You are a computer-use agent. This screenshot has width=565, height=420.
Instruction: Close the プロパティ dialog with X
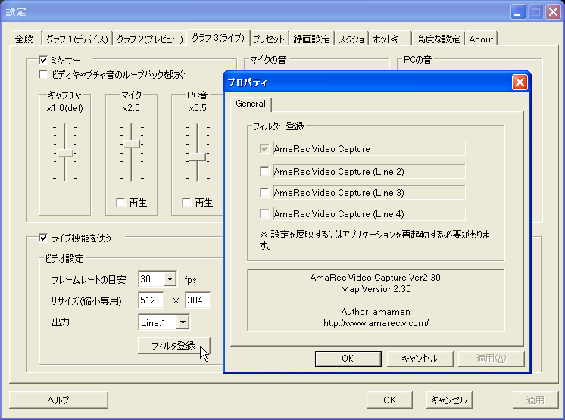(x=520, y=82)
